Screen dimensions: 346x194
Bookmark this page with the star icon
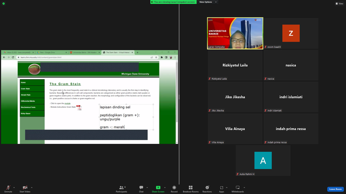click(x=156, y=58)
